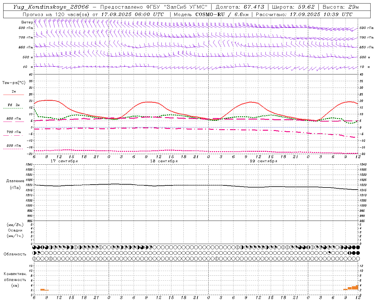Select the elevation text Высота: 29м
375x300 pixels.
click(340, 7)
